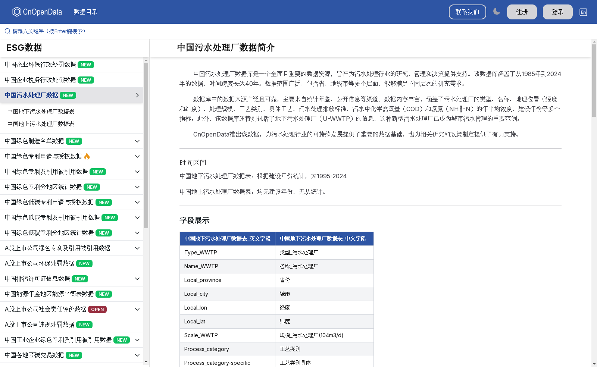Click the 注册 button
The width and height of the screenshot is (597, 373).
(x=522, y=12)
